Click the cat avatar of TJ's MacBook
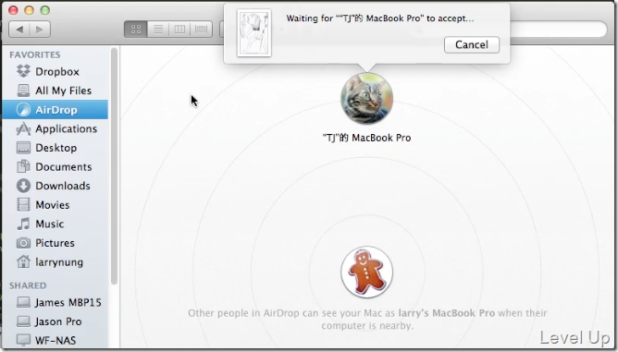 (x=367, y=99)
